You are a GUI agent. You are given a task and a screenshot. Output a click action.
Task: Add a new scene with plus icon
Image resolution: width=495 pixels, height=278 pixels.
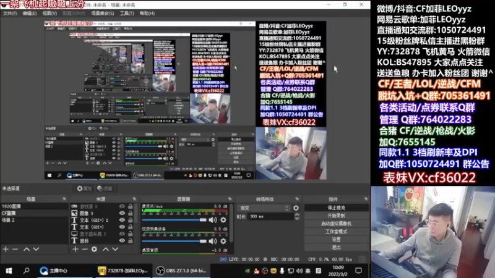(x=6, y=250)
